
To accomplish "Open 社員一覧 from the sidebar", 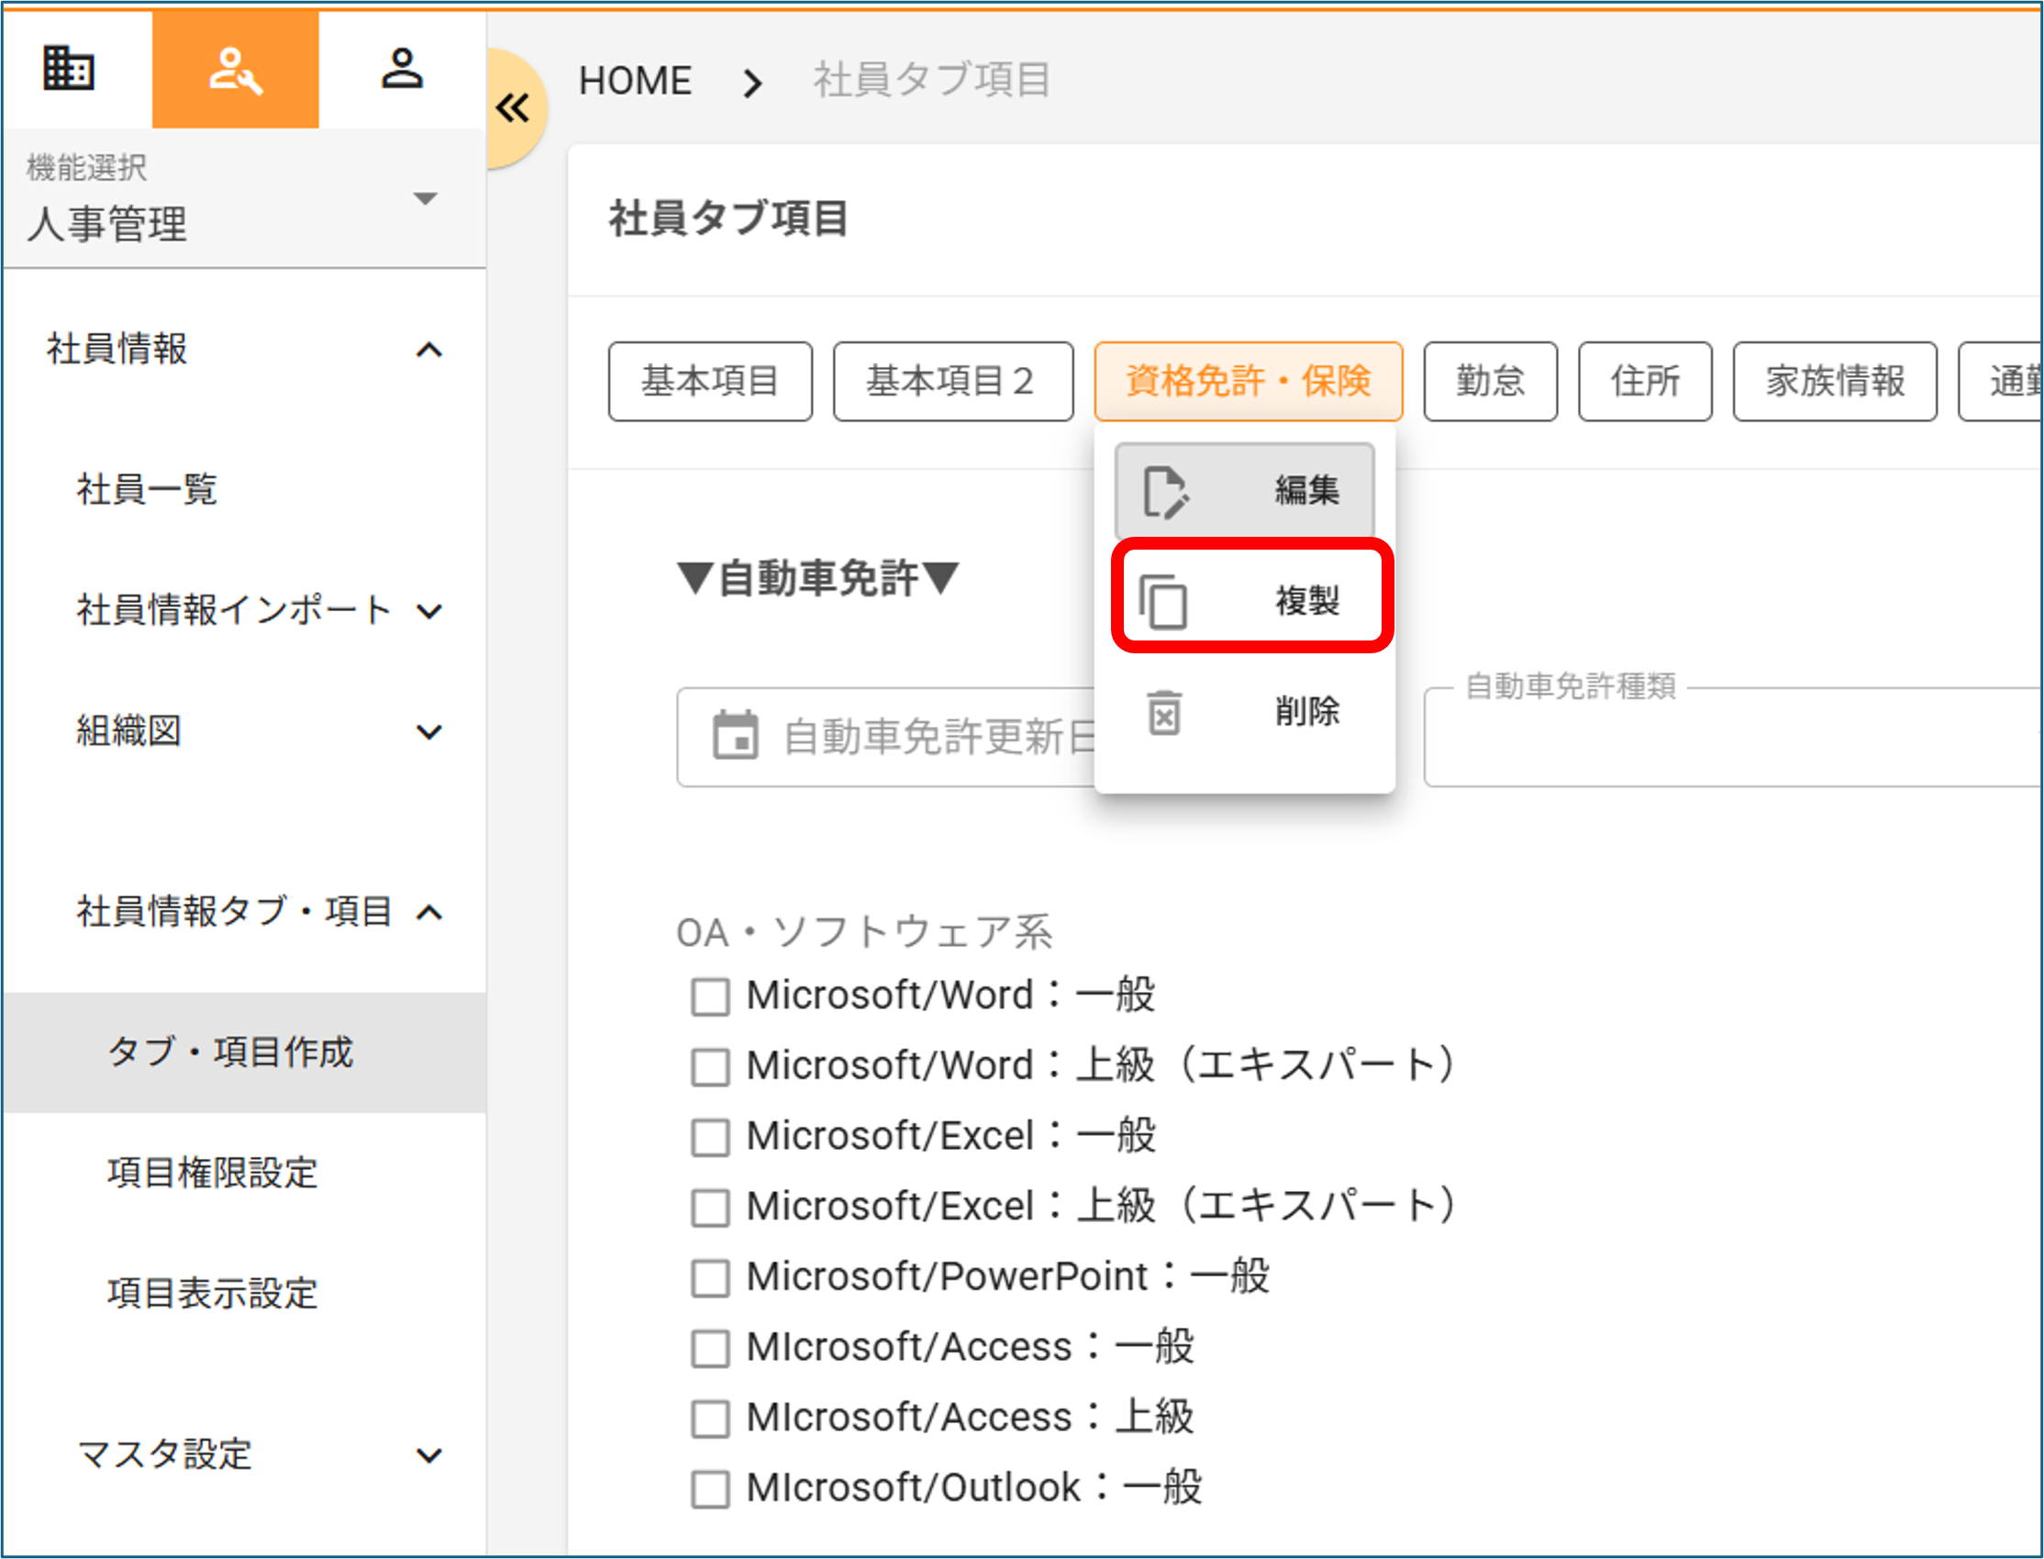I will (x=146, y=490).
